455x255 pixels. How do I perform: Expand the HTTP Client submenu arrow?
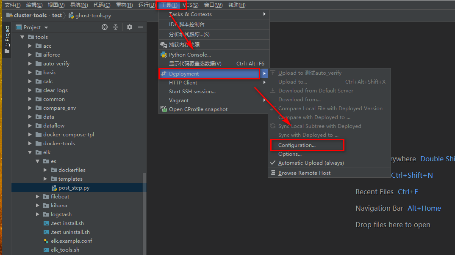point(264,83)
